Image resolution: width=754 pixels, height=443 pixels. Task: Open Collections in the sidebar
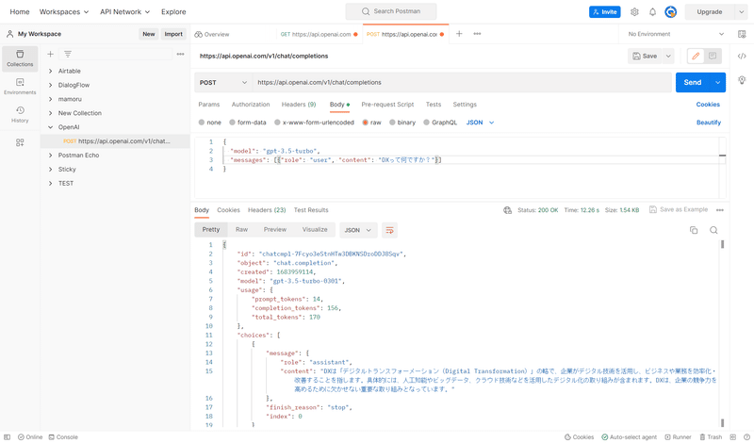coord(20,58)
